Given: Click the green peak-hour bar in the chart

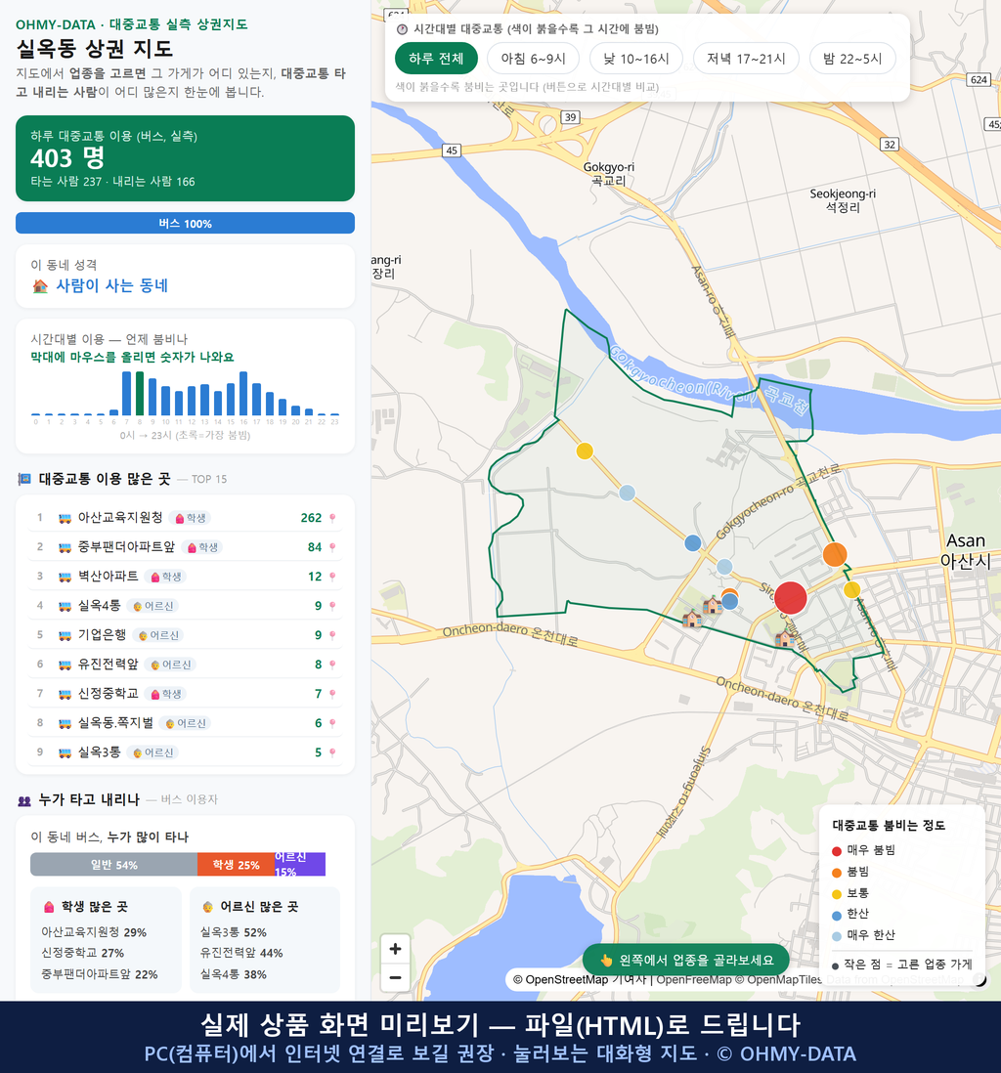Looking at the screenshot, I should pyautogui.click(x=140, y=394).
